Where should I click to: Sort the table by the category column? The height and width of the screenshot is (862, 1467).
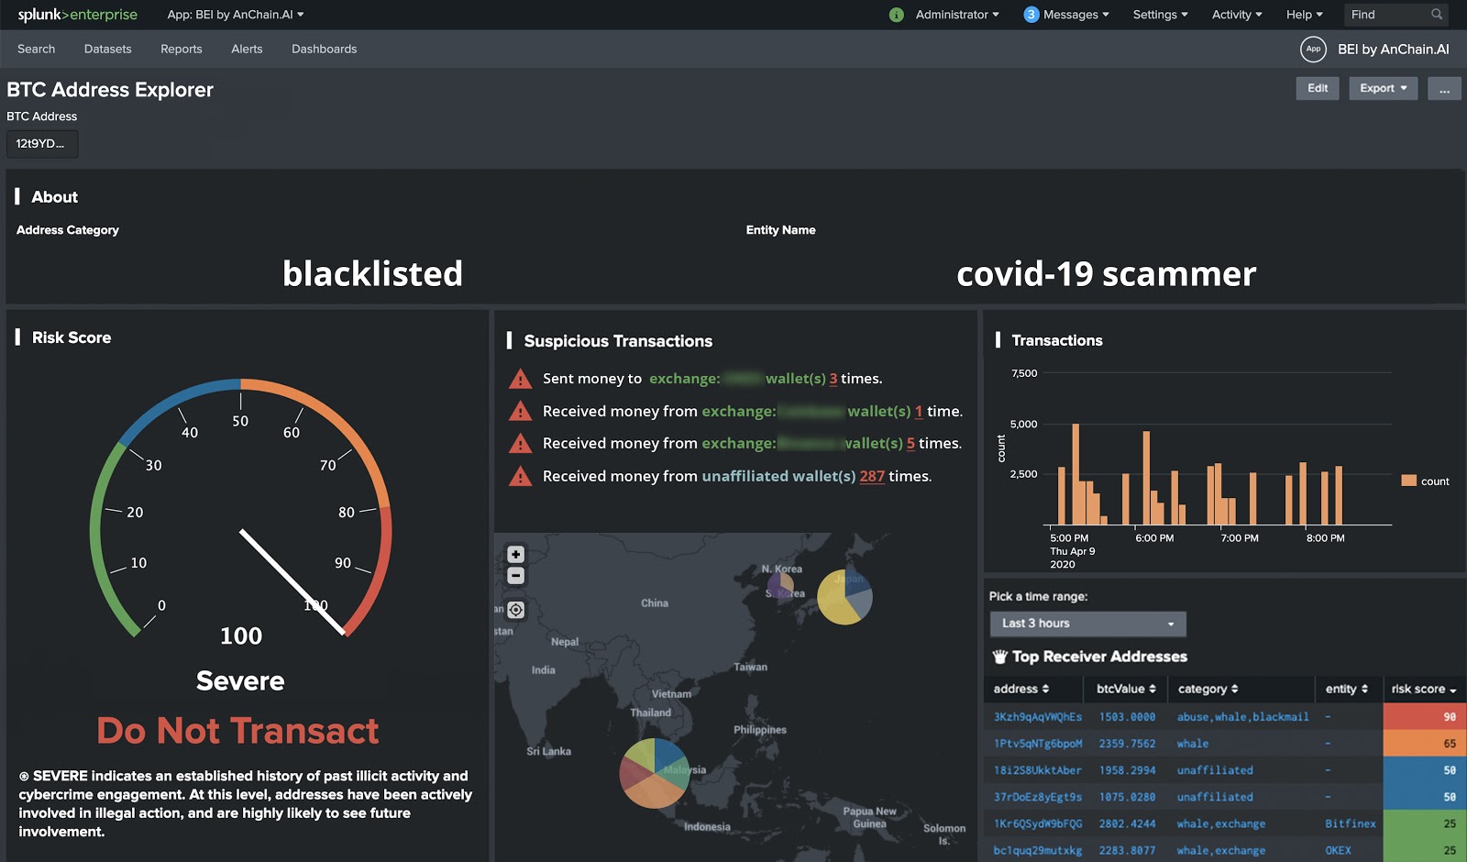tap(1208, 689)
